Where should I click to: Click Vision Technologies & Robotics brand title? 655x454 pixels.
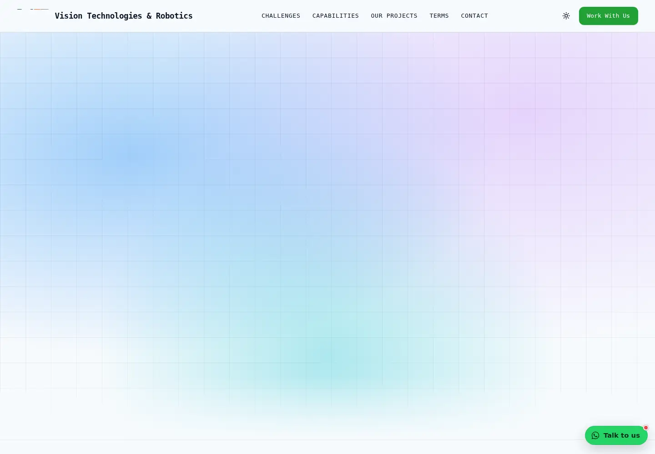[124, 16]
